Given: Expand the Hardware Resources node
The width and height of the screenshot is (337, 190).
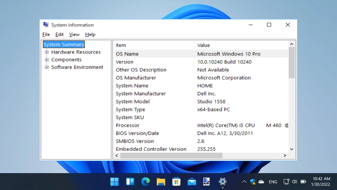Looking at the screenshot, I should coord(47,52).
